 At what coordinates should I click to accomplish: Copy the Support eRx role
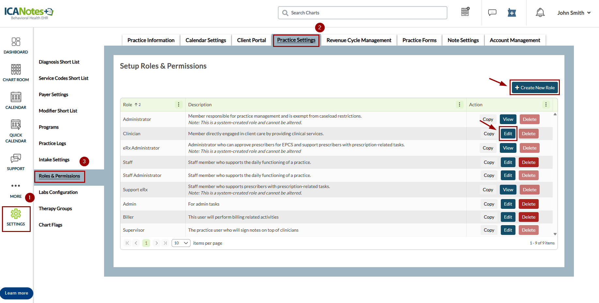point(488,190)
